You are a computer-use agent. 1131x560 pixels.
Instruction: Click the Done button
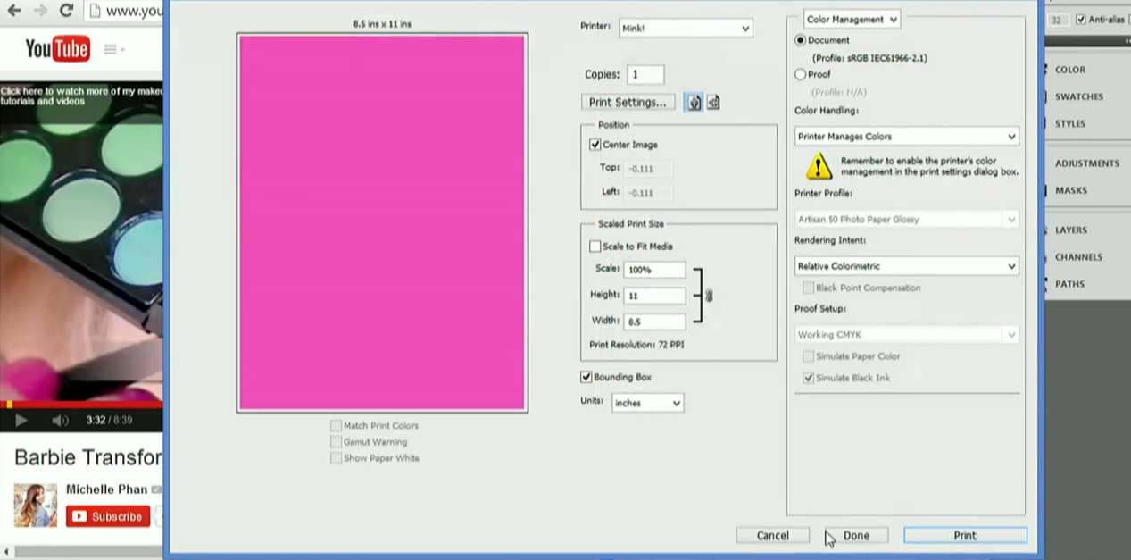[x=856, y=536]
